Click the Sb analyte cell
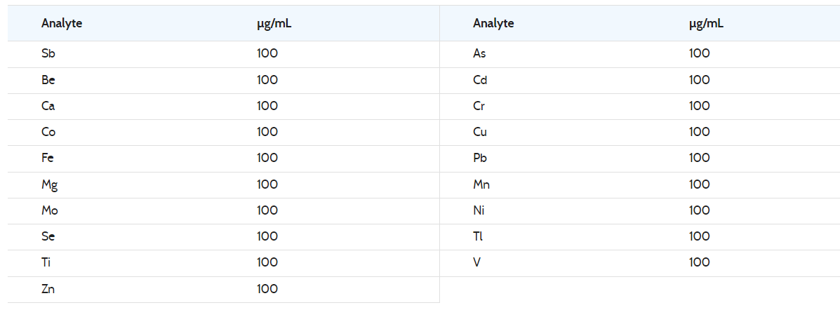This screenshot has height=310, width=840. pyautogui.click(x=48, y=53)
